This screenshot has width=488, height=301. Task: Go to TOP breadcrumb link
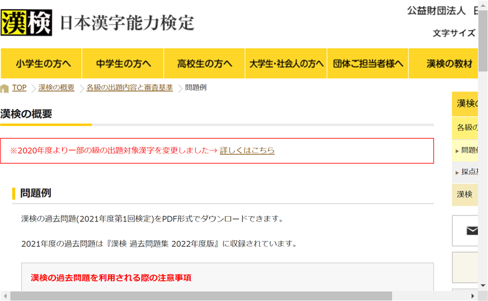[x=19, y=88]
